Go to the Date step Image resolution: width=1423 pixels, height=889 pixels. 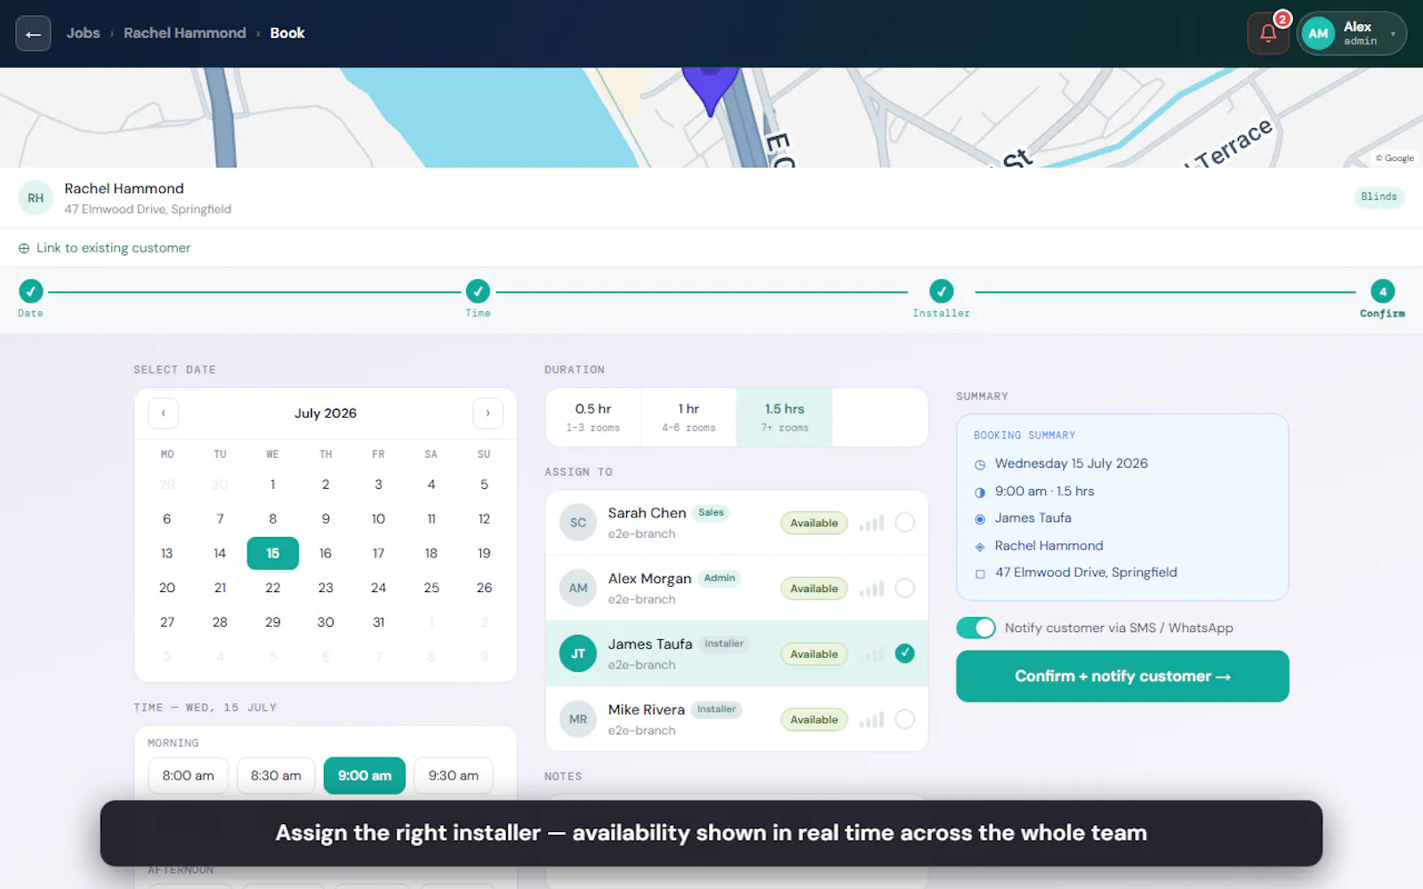pos(31,291)
